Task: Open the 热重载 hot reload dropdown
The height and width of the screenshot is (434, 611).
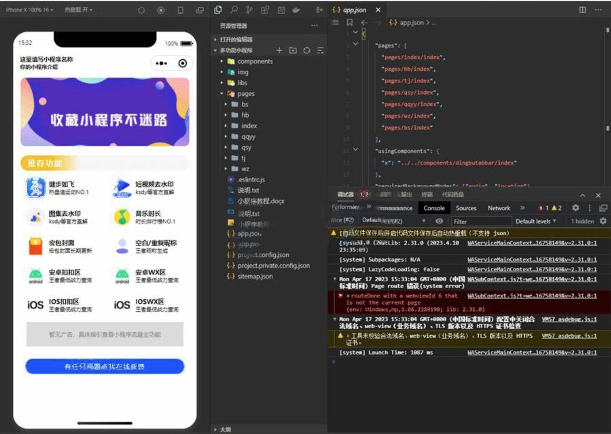Action: pyautogui.click(x=78, y=10)
